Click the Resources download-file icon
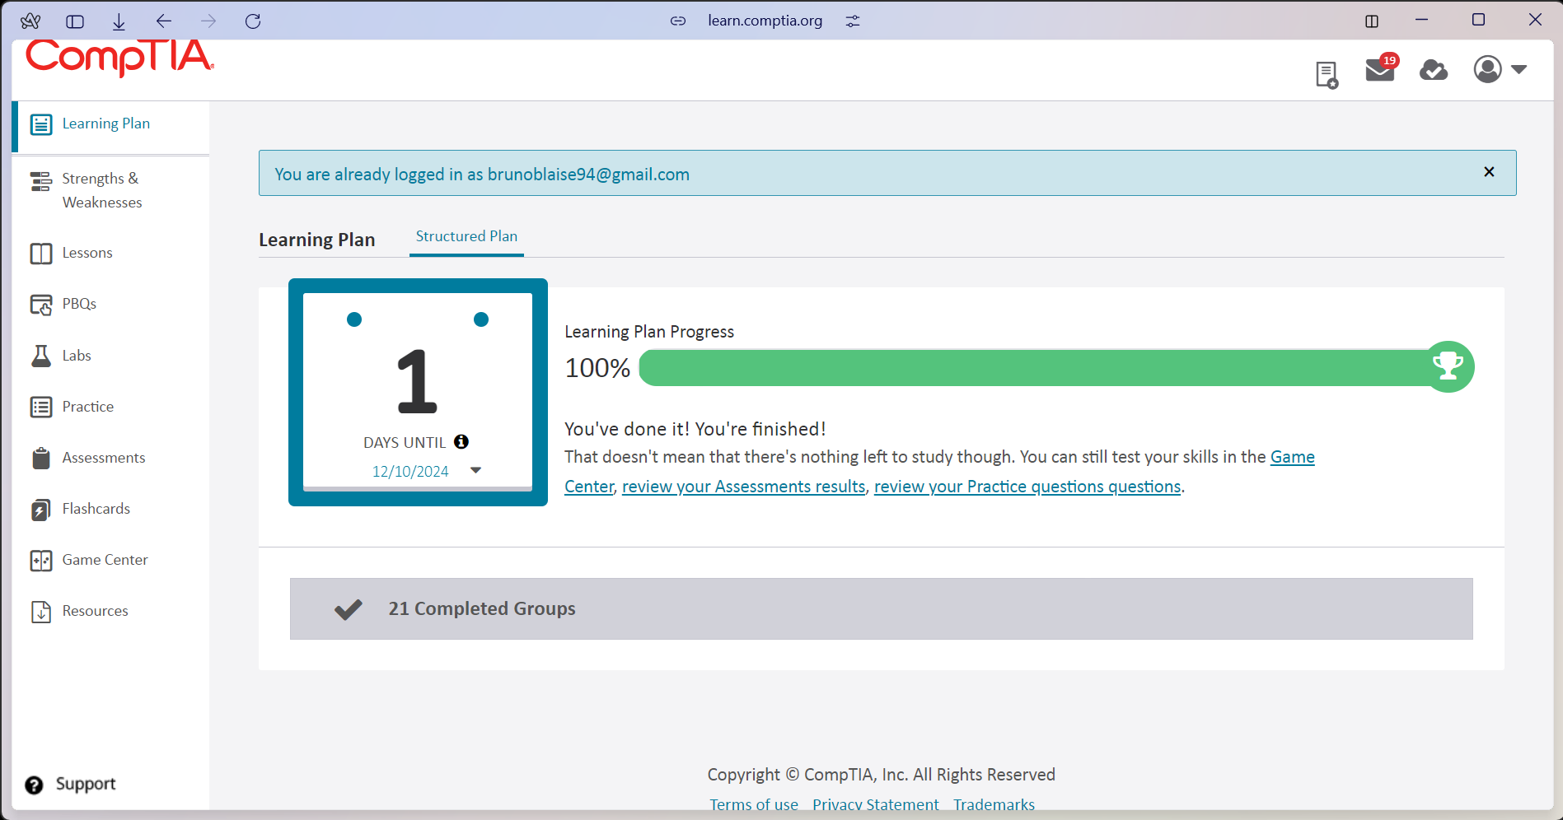This screenshot has height=820, width=1563. tap(41, 612)
